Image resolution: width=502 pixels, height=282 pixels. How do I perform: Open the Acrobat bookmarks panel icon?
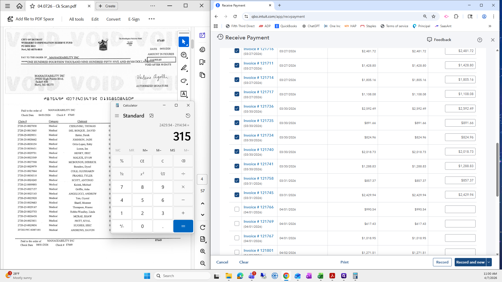[202, 62]
